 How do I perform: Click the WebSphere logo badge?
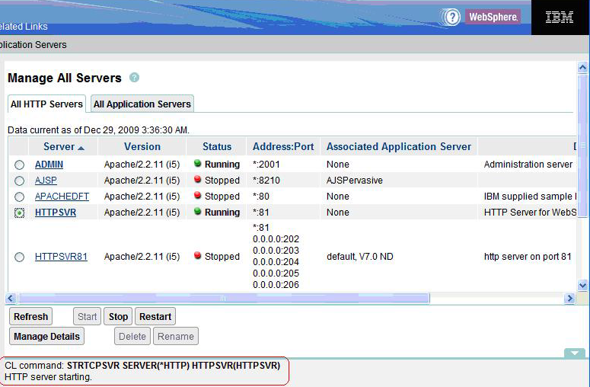(493, 17)
